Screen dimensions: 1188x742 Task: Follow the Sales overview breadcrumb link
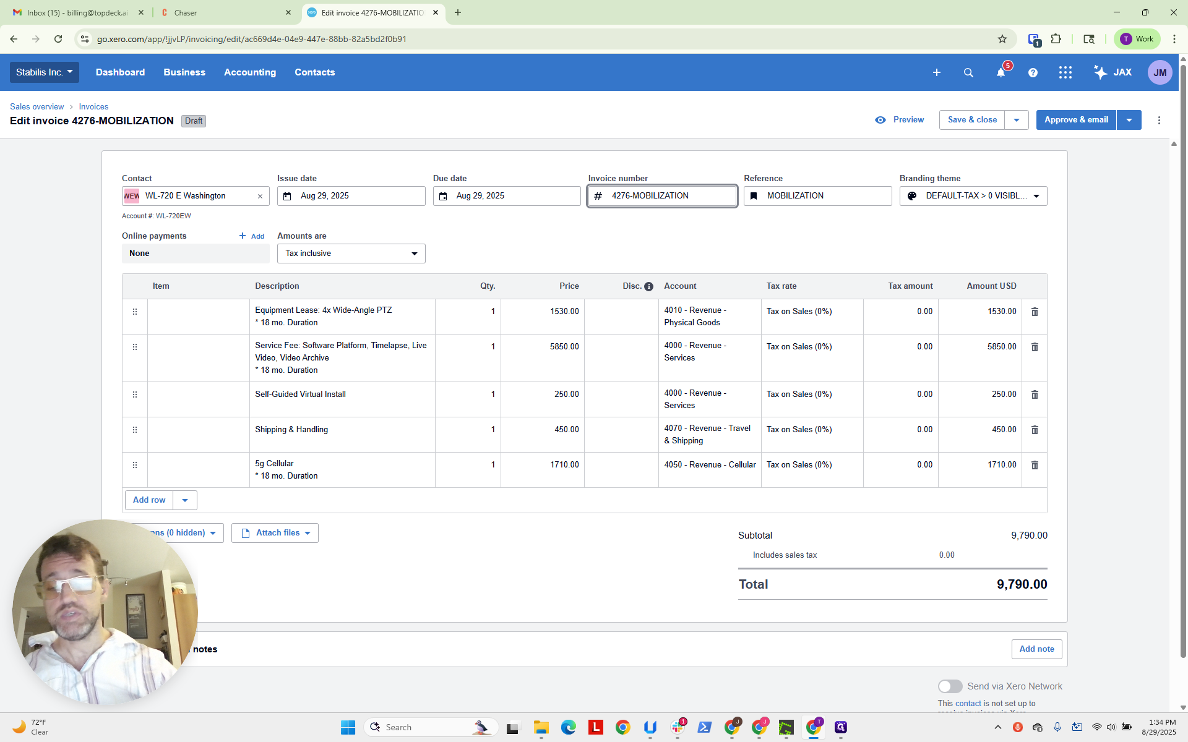[x=37, y=107]
